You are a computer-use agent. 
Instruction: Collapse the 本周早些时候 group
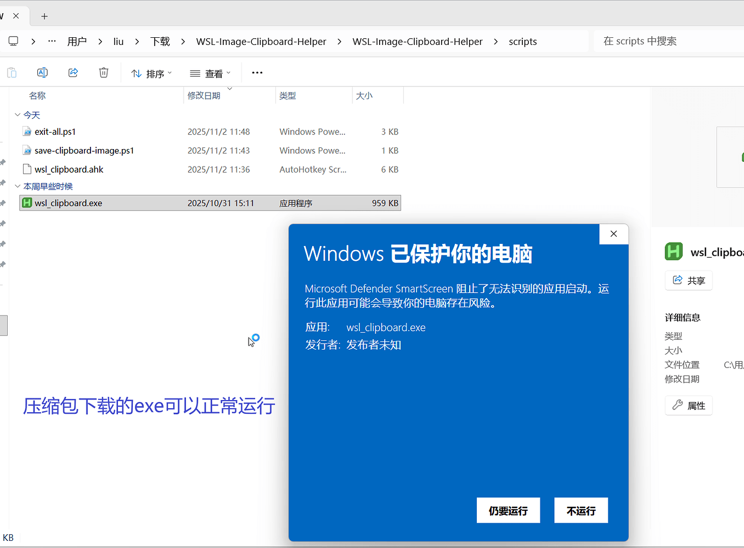tap(18, 186)
